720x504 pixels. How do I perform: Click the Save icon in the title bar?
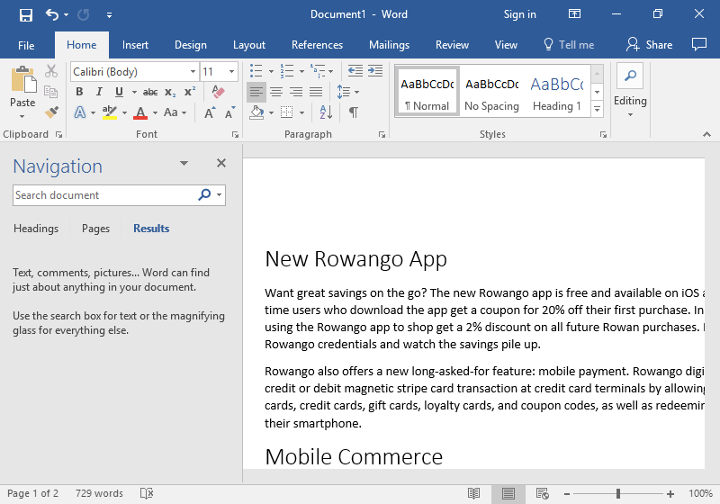click(x=25, y=14)
